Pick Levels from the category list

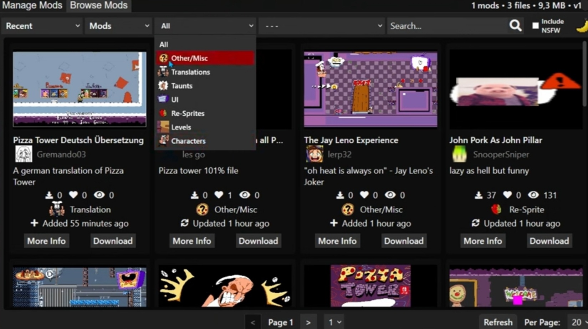pyautogui.click(x=205, y=127)
